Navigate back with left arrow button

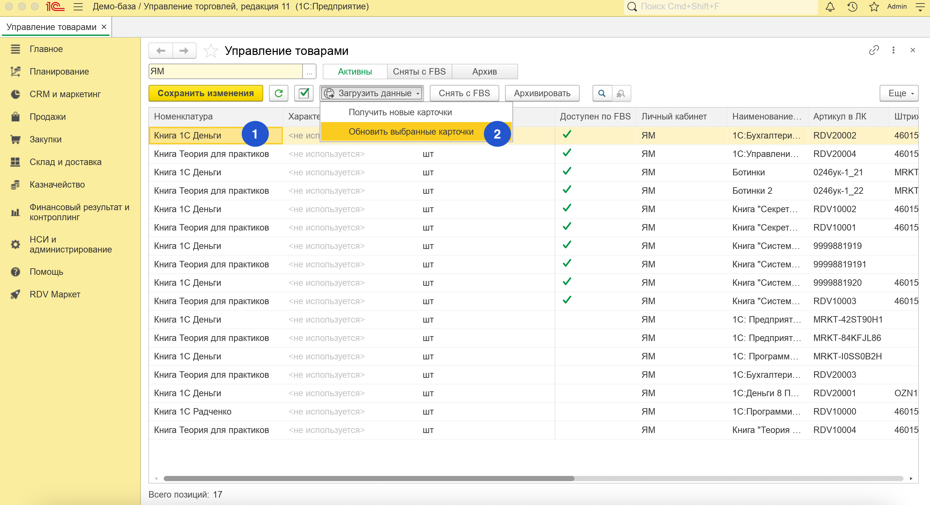[161, 51]
